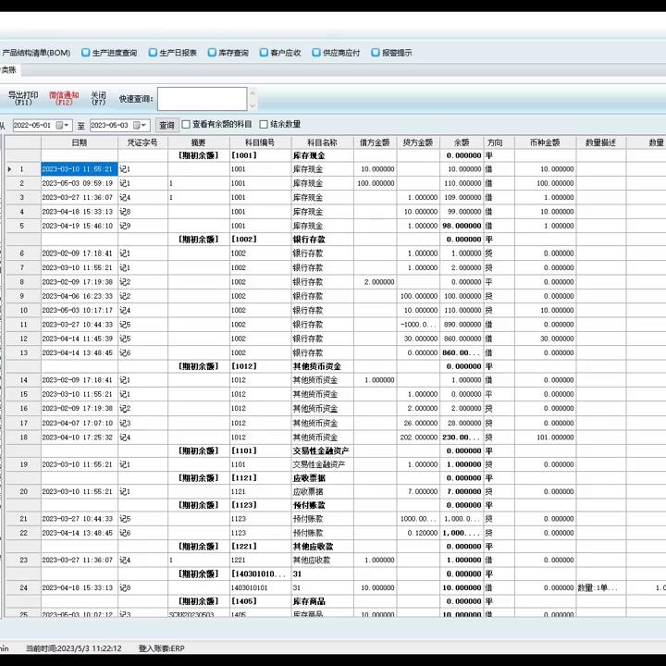The image size is (666, 666).
Task: Select row 13 balance 860.00...
Action: [462, 353]
